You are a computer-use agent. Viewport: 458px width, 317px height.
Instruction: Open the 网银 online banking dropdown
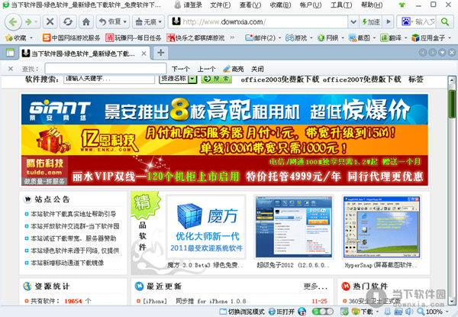pos(331,37)
